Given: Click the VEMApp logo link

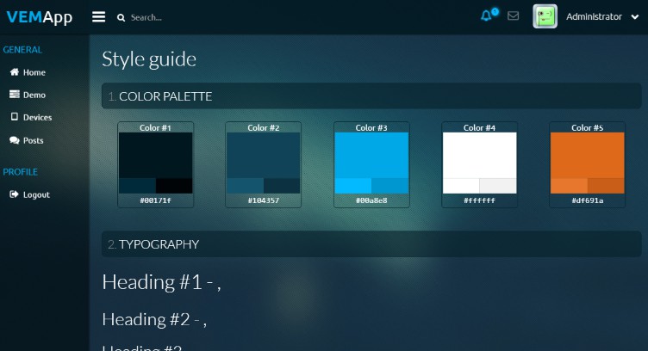Looking at the screenshot, I should pyautogui.click(x=40, y=17).
